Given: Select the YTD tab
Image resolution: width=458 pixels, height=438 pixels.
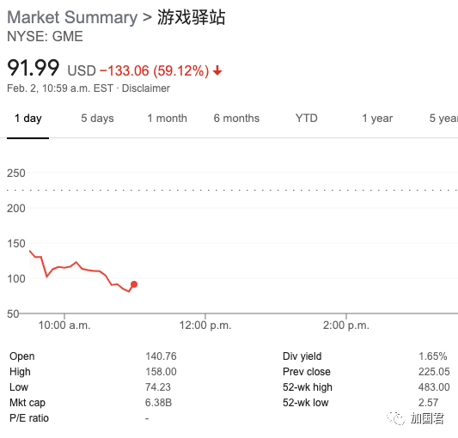Looking at the screenshot, I should pos(307,119).
